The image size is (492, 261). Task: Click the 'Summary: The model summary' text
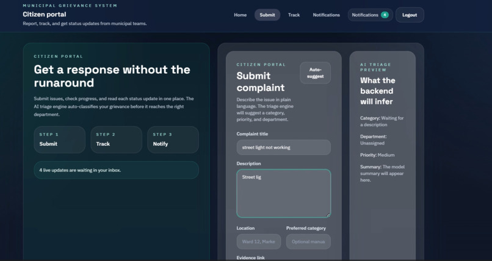tap(382, 173)
